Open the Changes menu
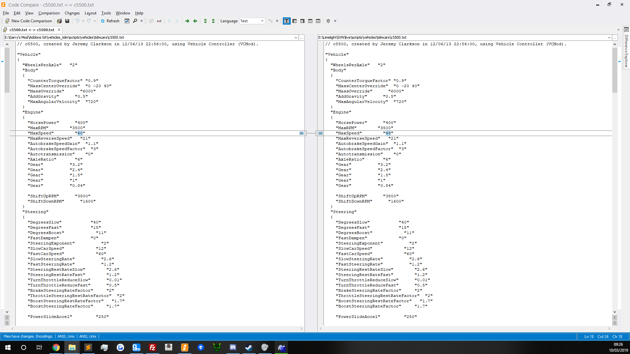Screen dimensions: 630x354 [72, 13]
